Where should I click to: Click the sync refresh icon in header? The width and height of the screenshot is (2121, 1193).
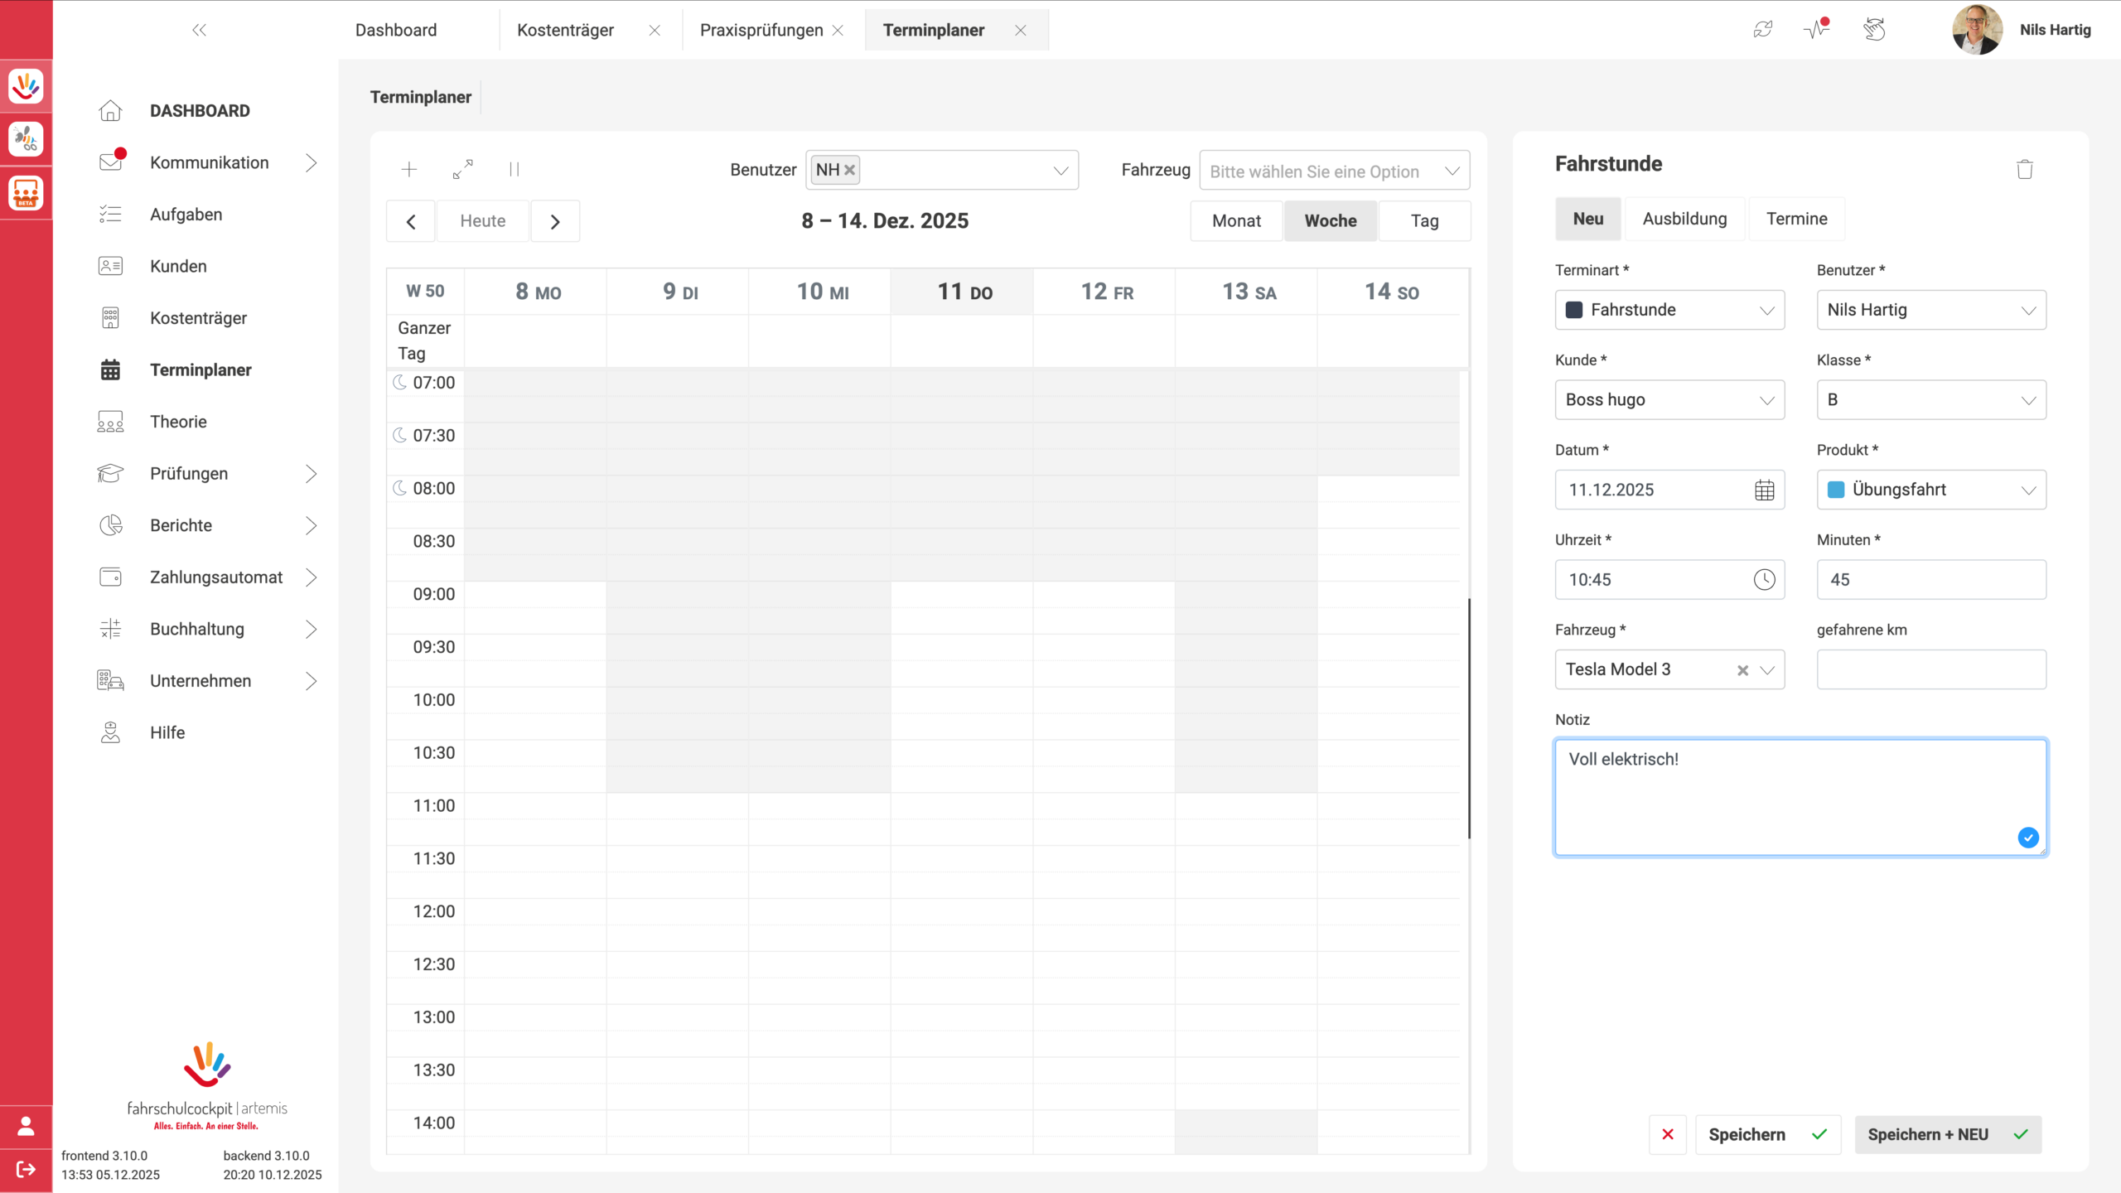[x=1762, y=30]
